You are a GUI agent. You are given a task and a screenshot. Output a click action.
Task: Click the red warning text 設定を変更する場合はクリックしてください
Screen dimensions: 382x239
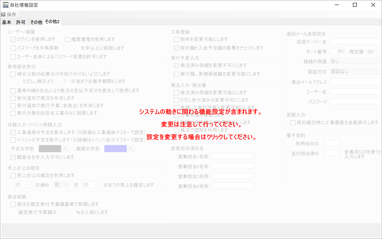201,137
